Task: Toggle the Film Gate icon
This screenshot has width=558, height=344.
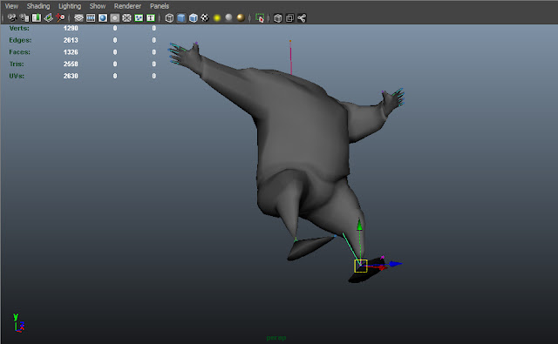Action: tap(91, 17)
